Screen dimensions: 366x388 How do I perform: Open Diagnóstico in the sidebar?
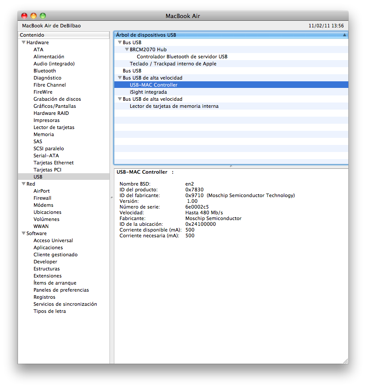(48, 78)
